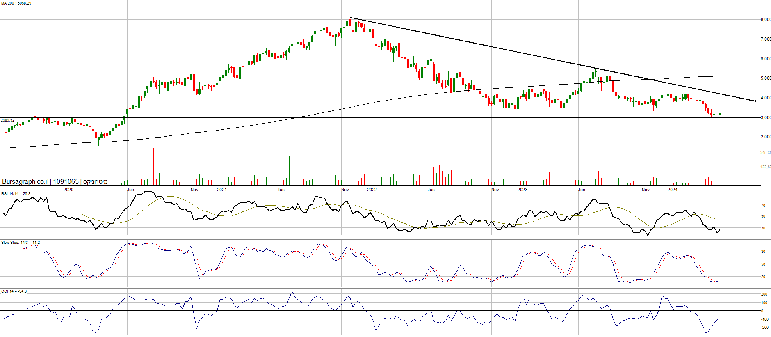This screenshot has height=337, width=771.
Task: Click the 5,000 price axis label
Action: click(x=765, y=78)
